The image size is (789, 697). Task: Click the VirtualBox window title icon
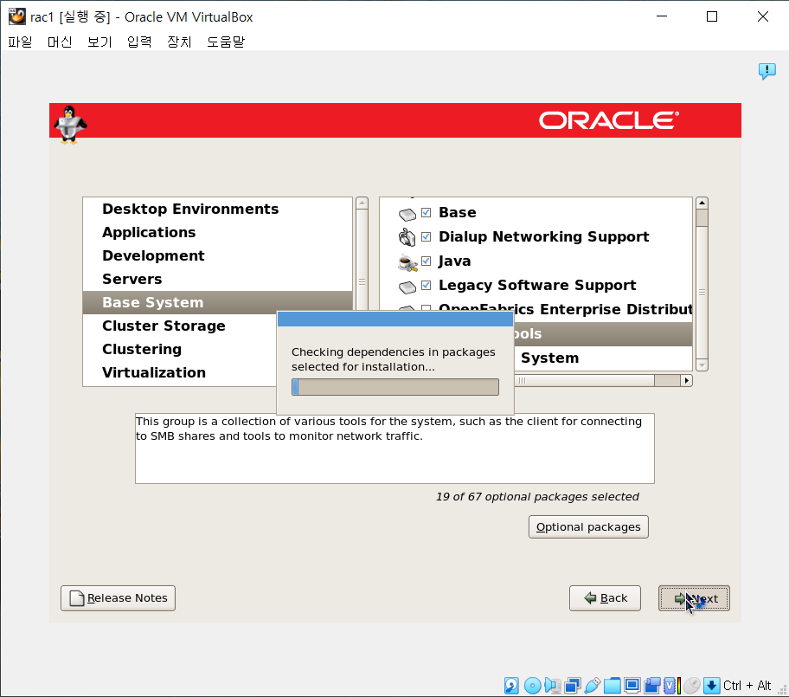pyautogui.click(x=16, y=16)
